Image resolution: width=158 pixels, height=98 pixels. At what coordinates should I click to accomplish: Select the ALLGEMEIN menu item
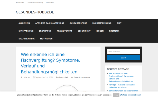pos(24,23)
